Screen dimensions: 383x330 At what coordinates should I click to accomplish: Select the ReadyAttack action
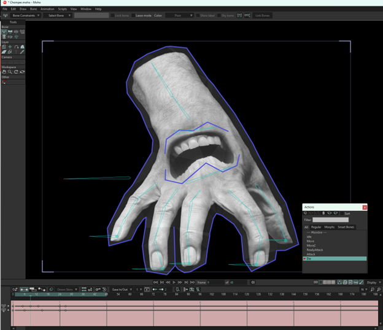(x=335, y=250)
